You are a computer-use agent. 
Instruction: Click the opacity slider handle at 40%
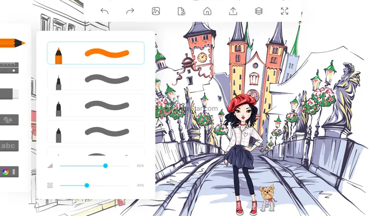click(x=87, y=185)
